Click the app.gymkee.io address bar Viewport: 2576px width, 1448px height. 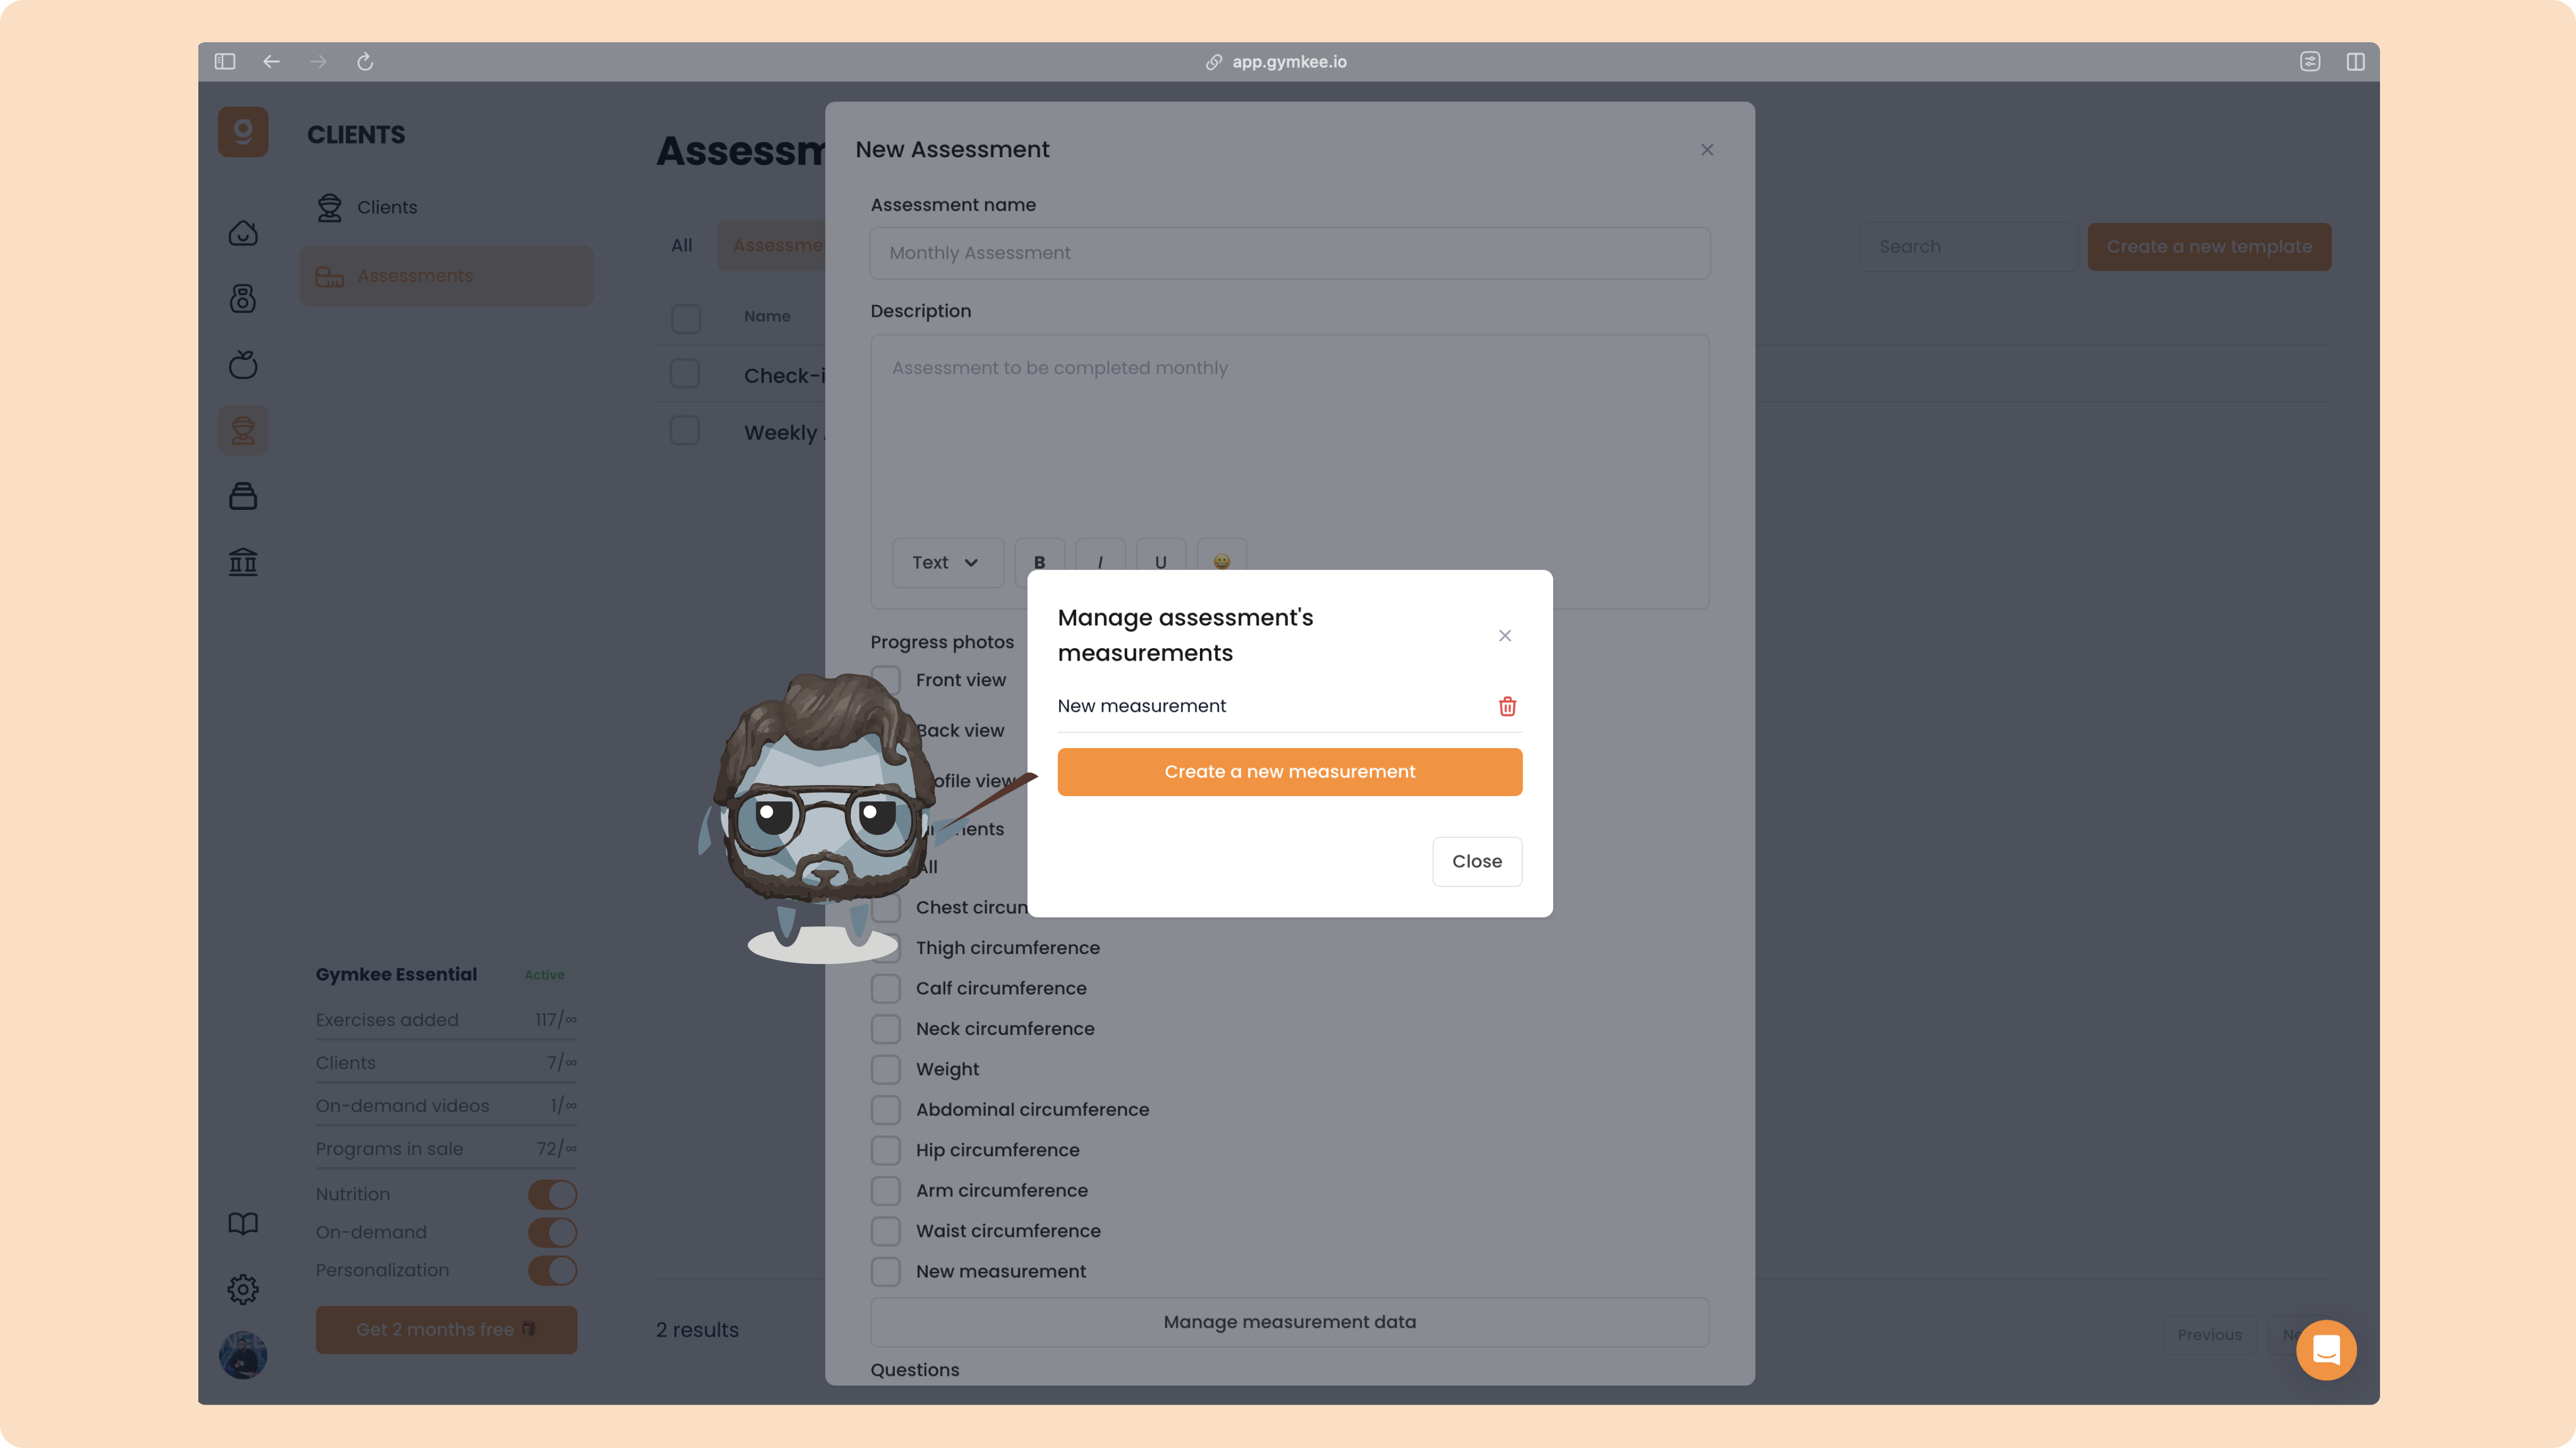click(1288, 62)
